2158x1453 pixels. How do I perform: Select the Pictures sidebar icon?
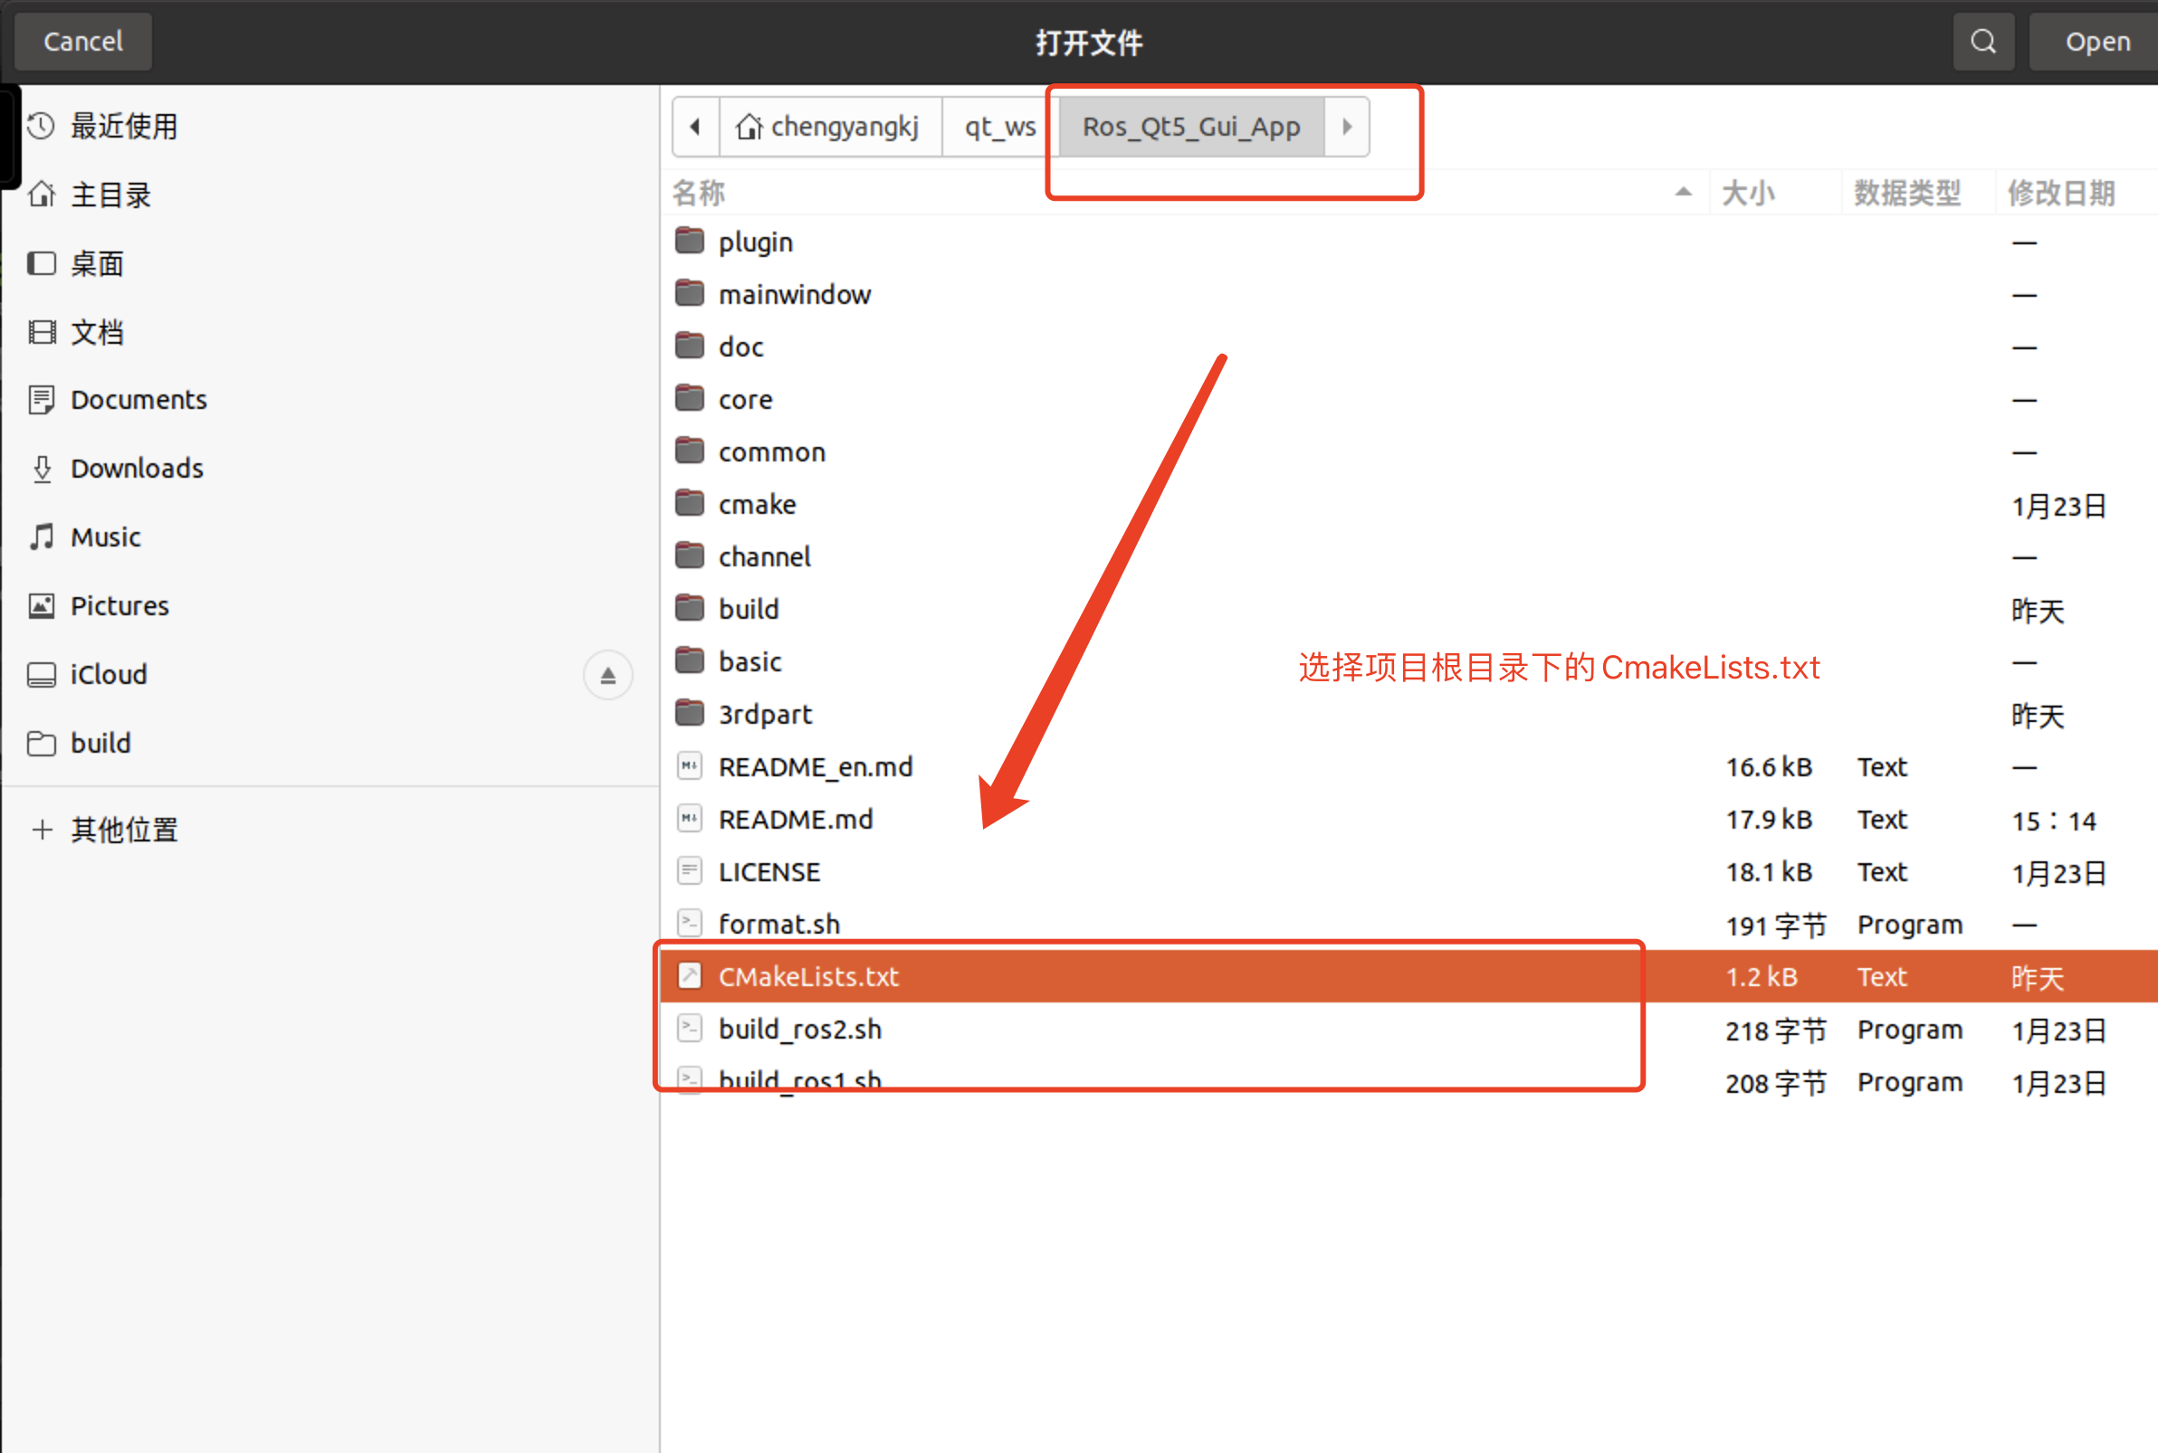(42, 606)
